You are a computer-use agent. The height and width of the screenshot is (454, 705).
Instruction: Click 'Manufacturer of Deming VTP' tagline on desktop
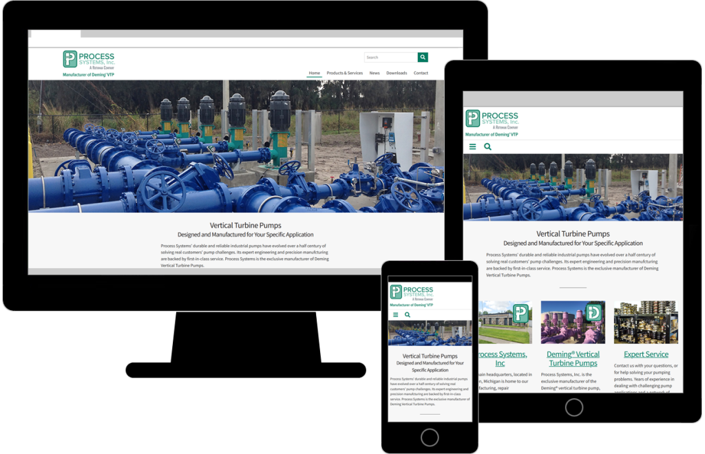point(89,74)
